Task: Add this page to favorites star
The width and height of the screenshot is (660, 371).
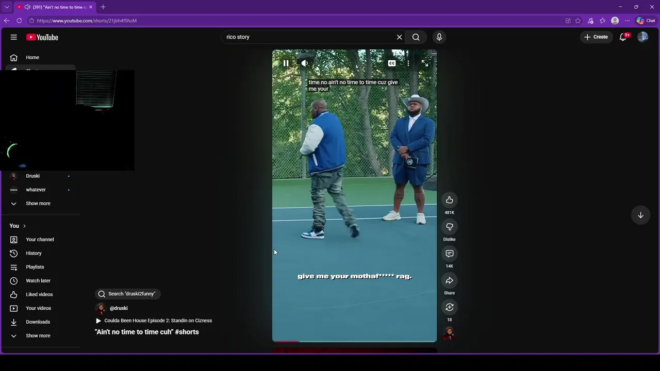Action: pyautogui.click(x=578, y=21)
